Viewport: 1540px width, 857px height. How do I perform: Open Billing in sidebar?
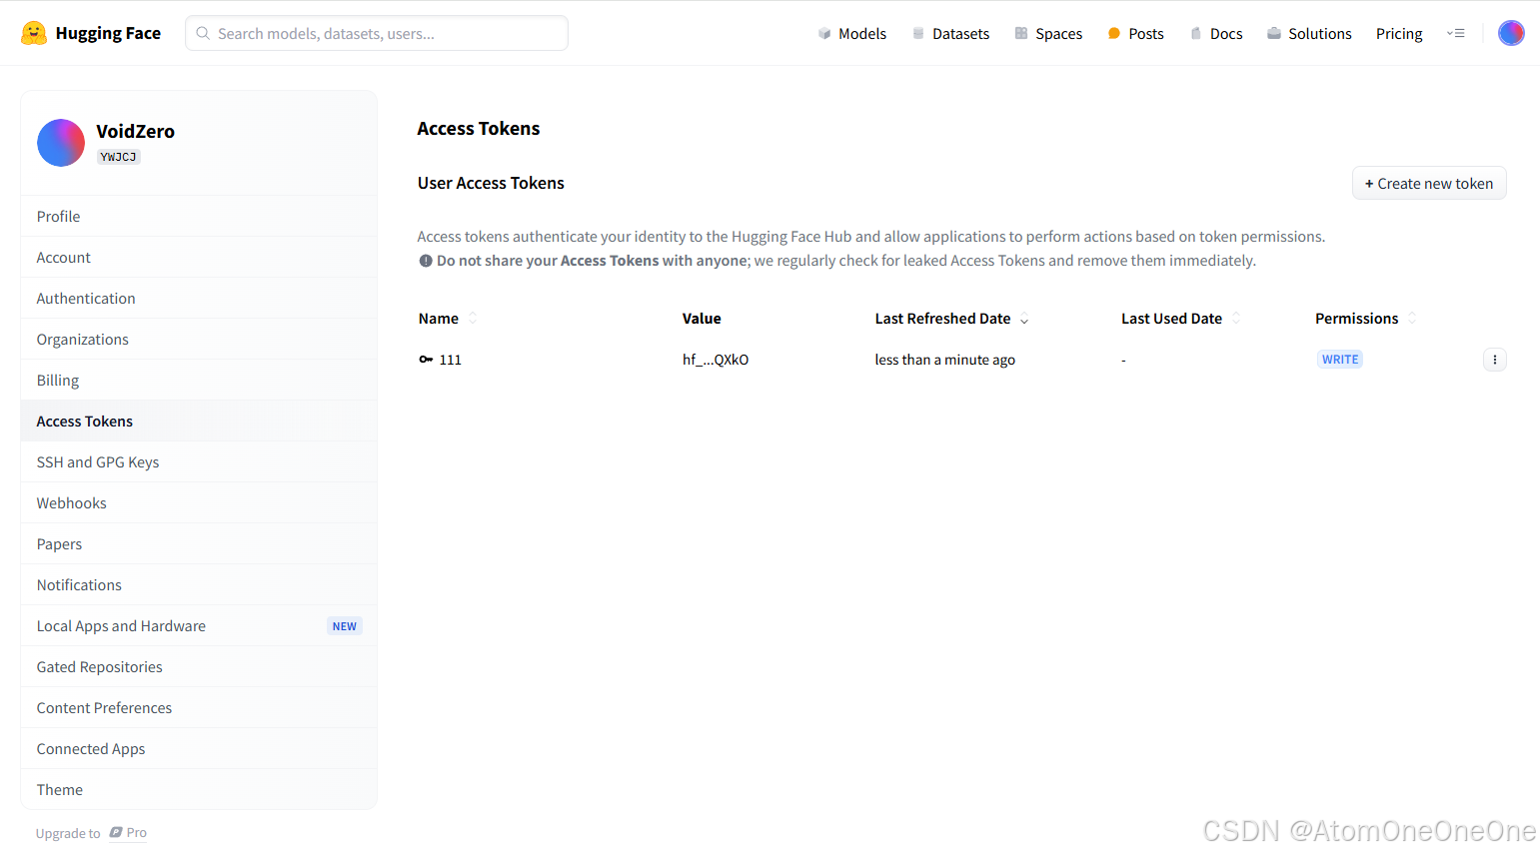tap(199, 380)
